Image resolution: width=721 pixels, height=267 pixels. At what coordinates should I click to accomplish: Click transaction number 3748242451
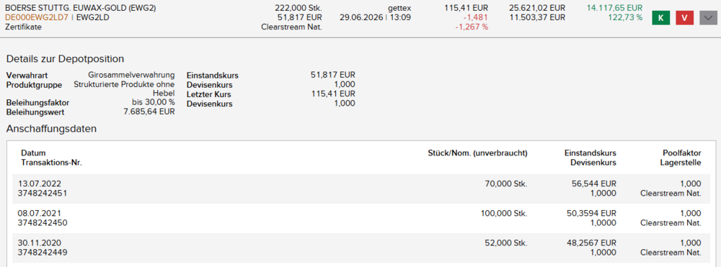pyautogui.click(x=43, y=193)
